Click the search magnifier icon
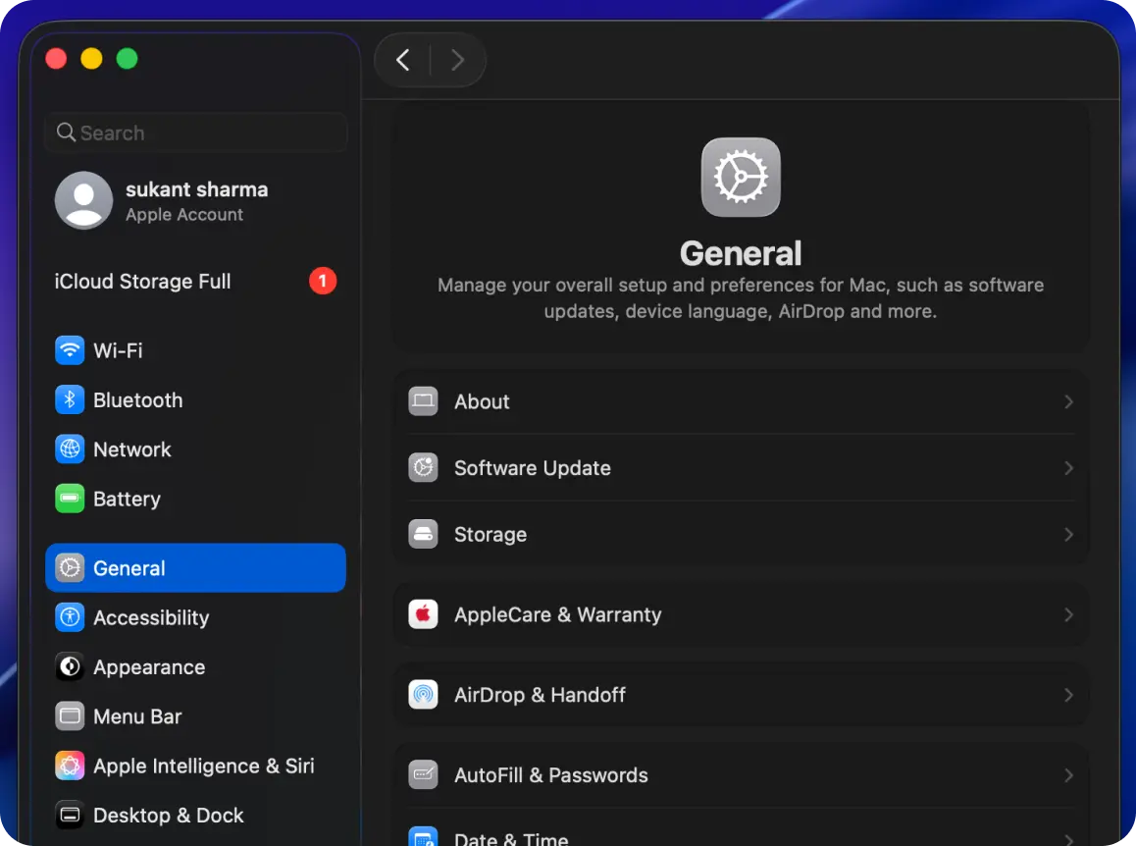The image size is (1136, 846). click(x=66, y=132)
